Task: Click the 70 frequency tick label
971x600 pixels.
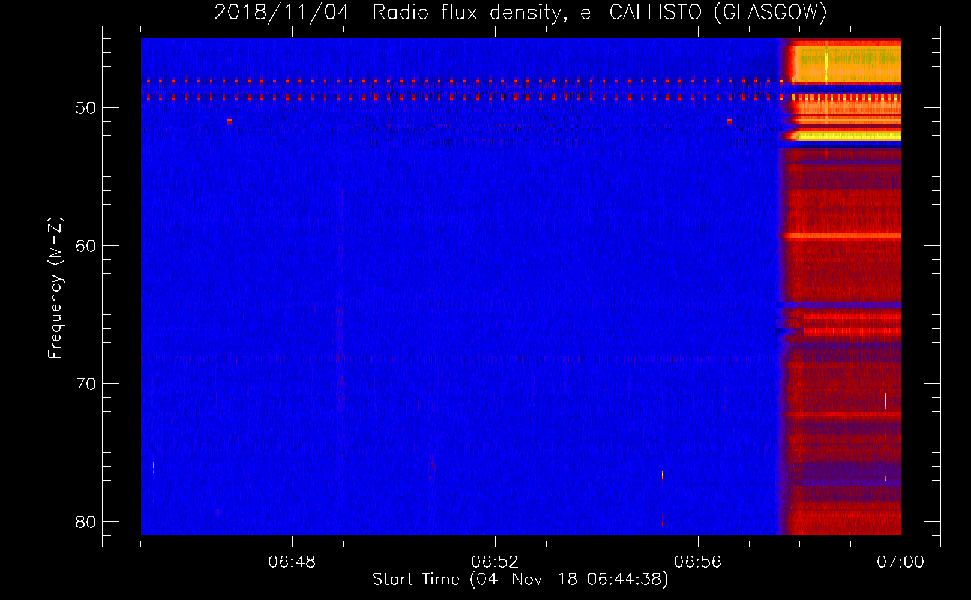Action: [86, 384]
